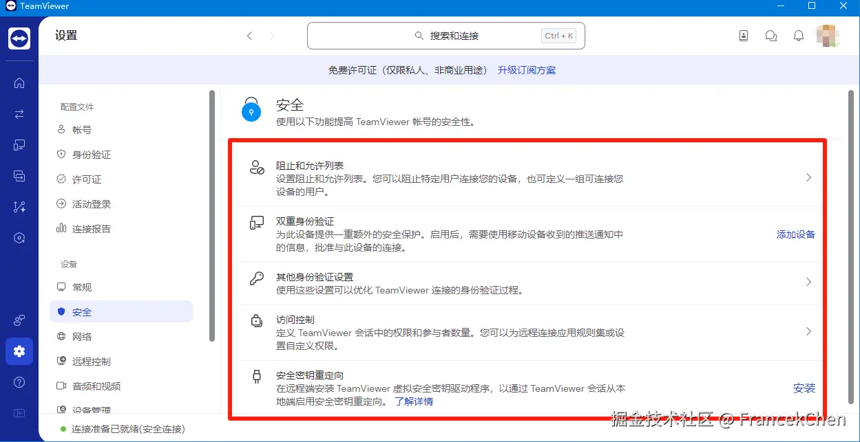Click the access control lock icon

click(x=257, y=320)
